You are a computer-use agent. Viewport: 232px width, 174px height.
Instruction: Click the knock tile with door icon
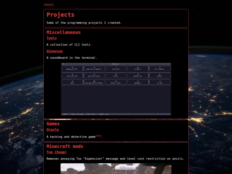[x=160, y=75]
